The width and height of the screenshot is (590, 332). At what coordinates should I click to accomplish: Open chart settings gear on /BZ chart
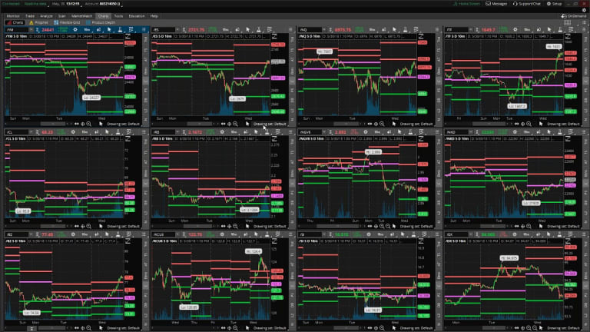pyautogui.click(x=73, y=234)
